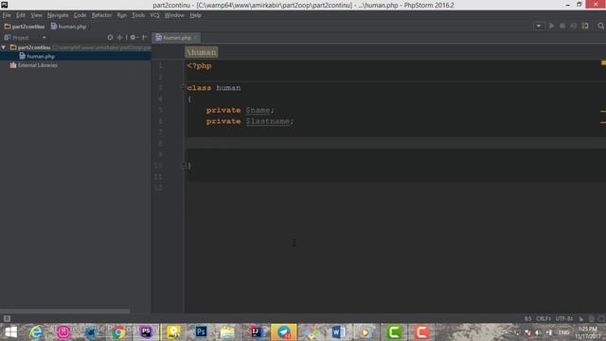This screenshot has width=606, height=341.
Task: Open Windows Start button
Action: (x=10, y=332)
